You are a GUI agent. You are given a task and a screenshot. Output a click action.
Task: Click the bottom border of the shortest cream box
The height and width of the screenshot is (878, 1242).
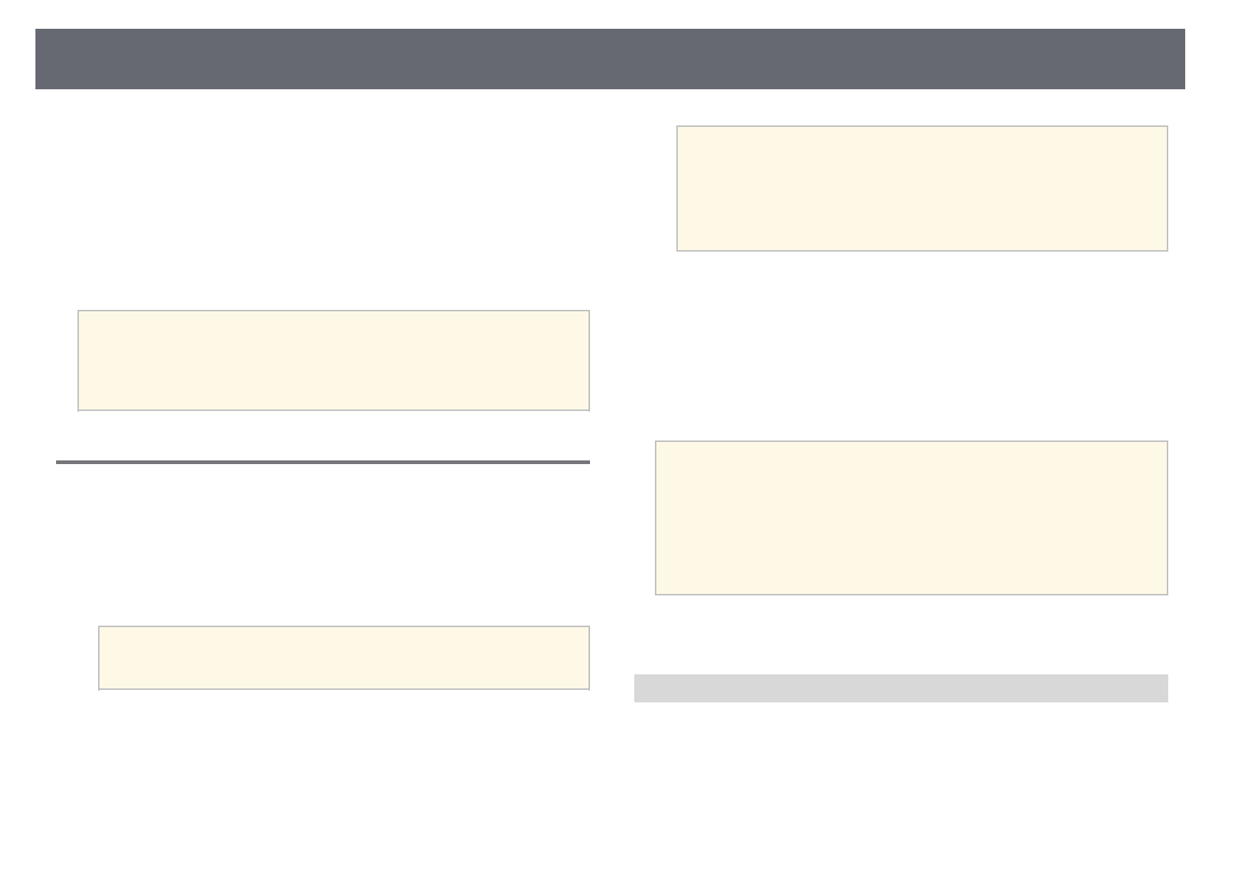point(344,689)
